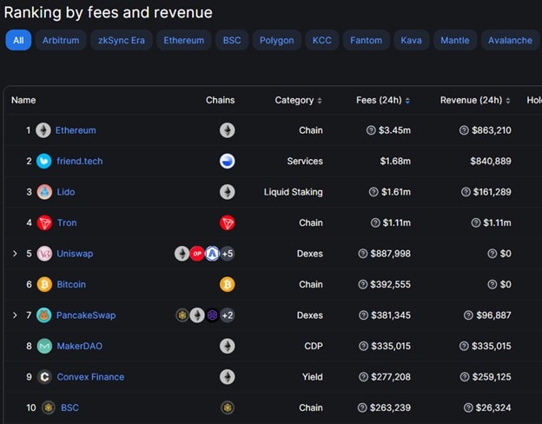Expand the PancakeSwap row chevron
Viewport: 542px width, 424px height.
coord(15,315)
